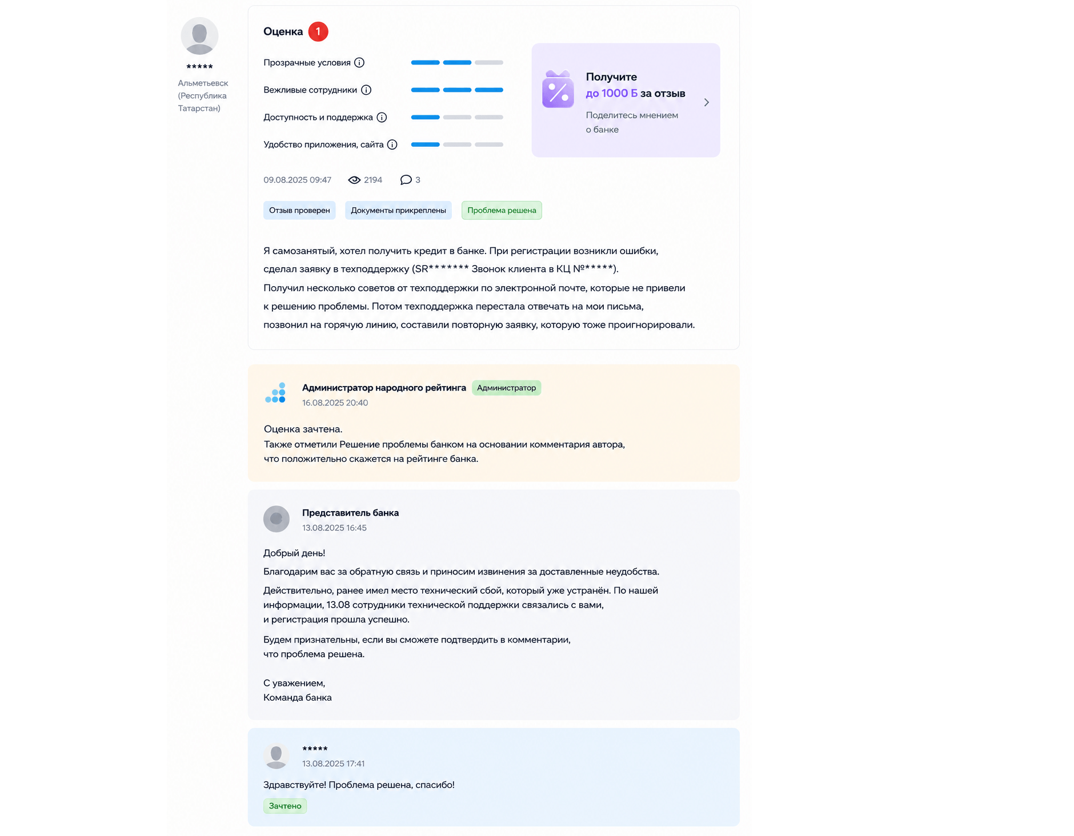Click the eye views counter icon
This screenshot has width=1074, height=836.
354,180
